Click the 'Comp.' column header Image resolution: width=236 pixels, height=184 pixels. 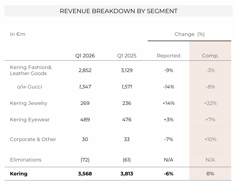210,56
